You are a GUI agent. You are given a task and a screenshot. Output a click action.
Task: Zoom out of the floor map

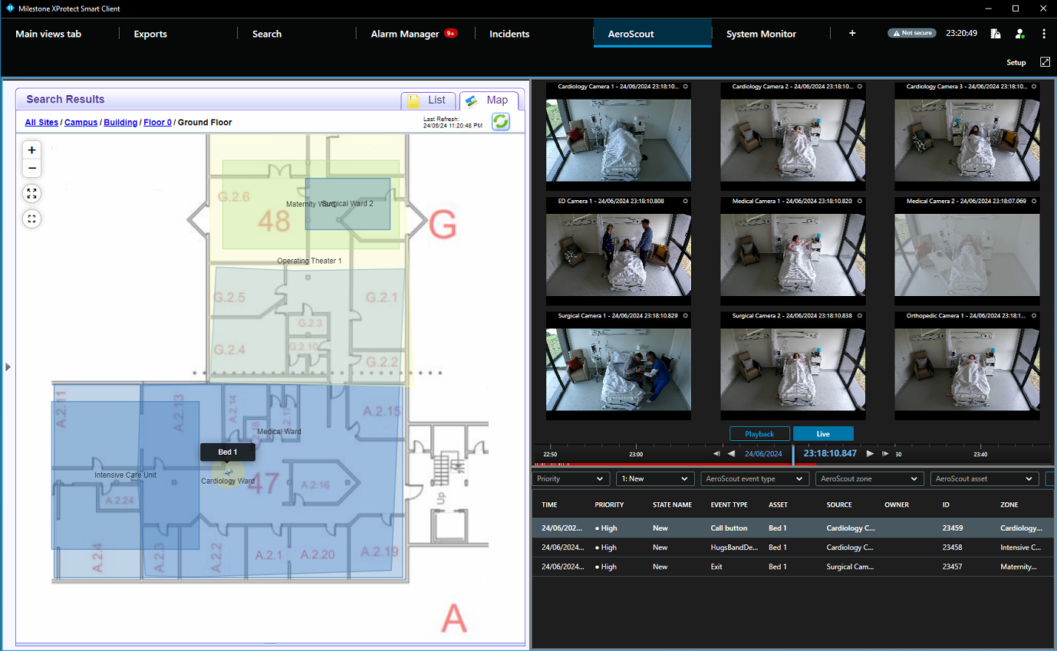point(31,168)
